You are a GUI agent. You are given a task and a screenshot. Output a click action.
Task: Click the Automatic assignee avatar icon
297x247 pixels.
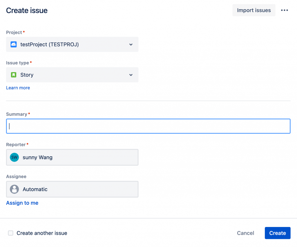point(14,189)
